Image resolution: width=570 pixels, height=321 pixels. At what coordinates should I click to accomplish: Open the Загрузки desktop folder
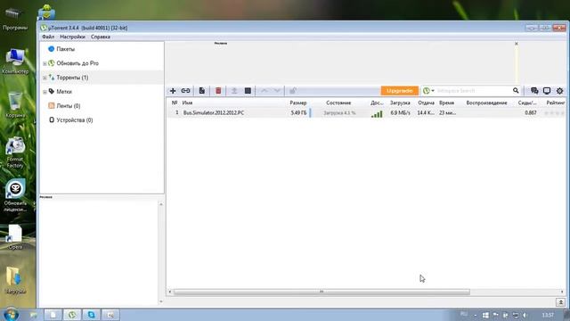15,280
